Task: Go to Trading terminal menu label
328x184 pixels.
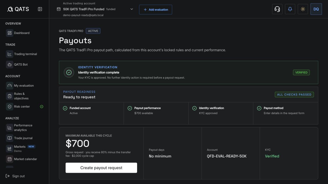Action: coord(25,54)
